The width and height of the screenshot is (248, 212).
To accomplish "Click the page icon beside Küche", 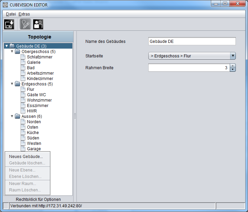I will tap(23, 132).
